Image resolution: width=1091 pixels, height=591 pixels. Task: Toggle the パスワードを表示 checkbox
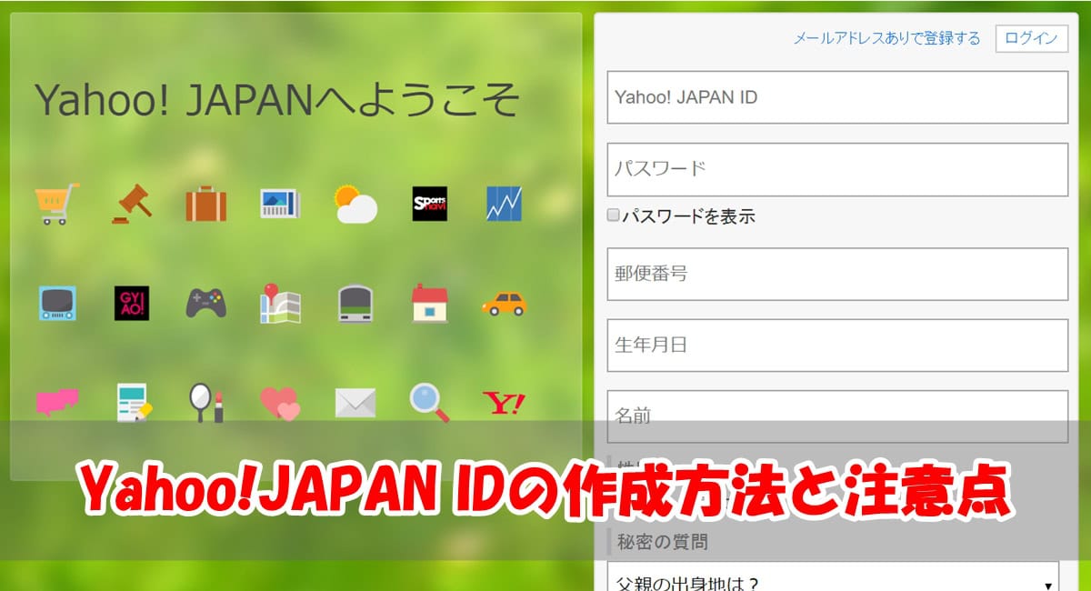(613, 215)
